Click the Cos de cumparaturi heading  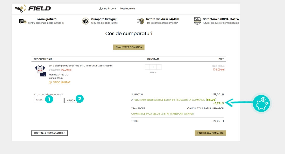point(129,34)
